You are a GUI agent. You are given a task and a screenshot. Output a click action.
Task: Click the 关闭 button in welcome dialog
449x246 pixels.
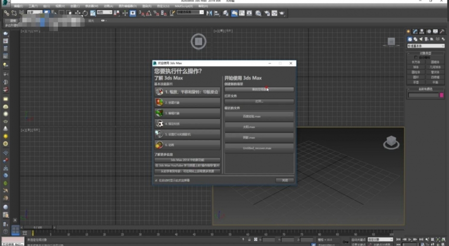[x=285, y=180]
